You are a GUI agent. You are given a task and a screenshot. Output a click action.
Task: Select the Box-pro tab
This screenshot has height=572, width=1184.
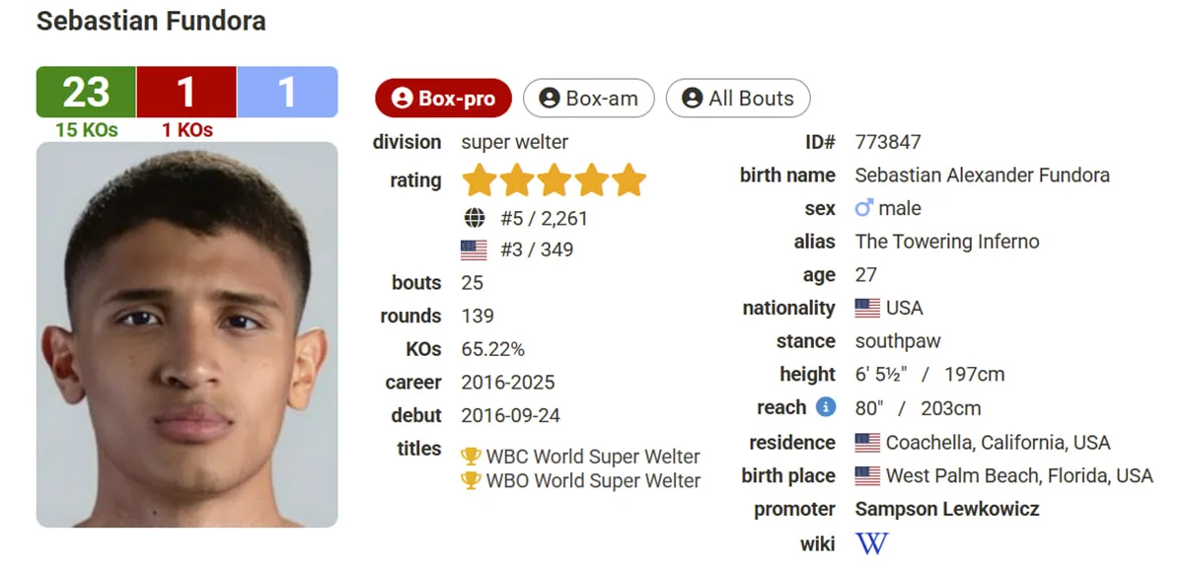click(x=443, y=99)
